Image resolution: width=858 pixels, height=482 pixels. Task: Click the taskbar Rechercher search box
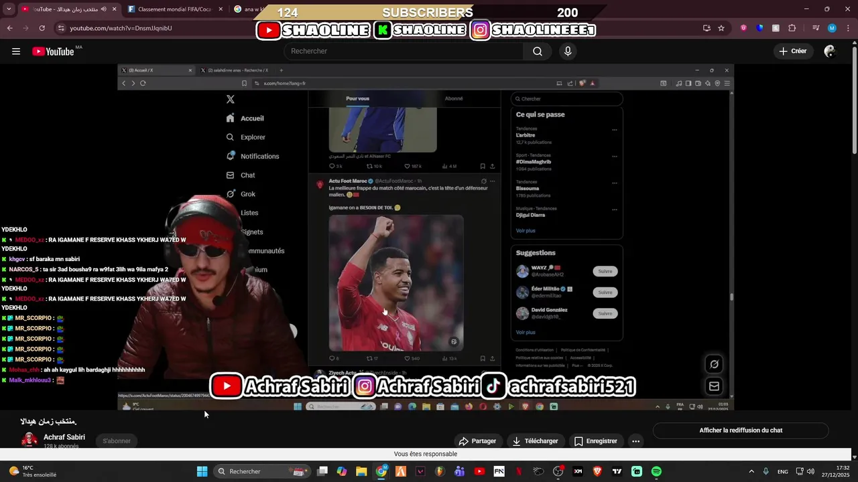pos(261,471)
